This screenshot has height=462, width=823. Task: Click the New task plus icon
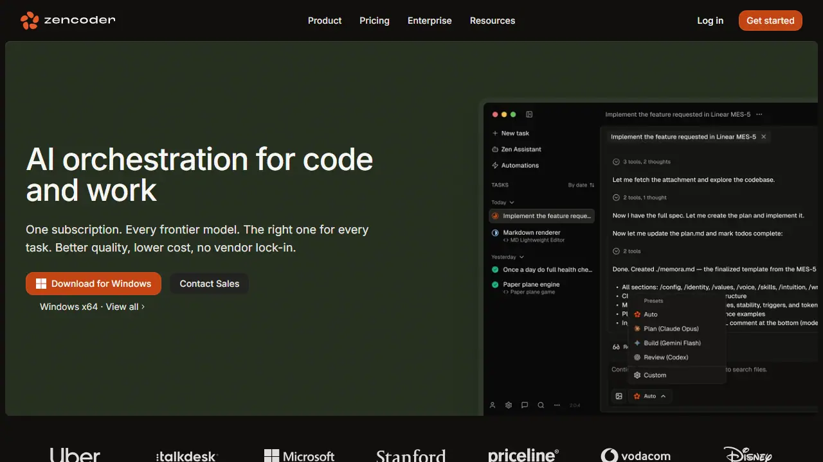click(495, 133)
